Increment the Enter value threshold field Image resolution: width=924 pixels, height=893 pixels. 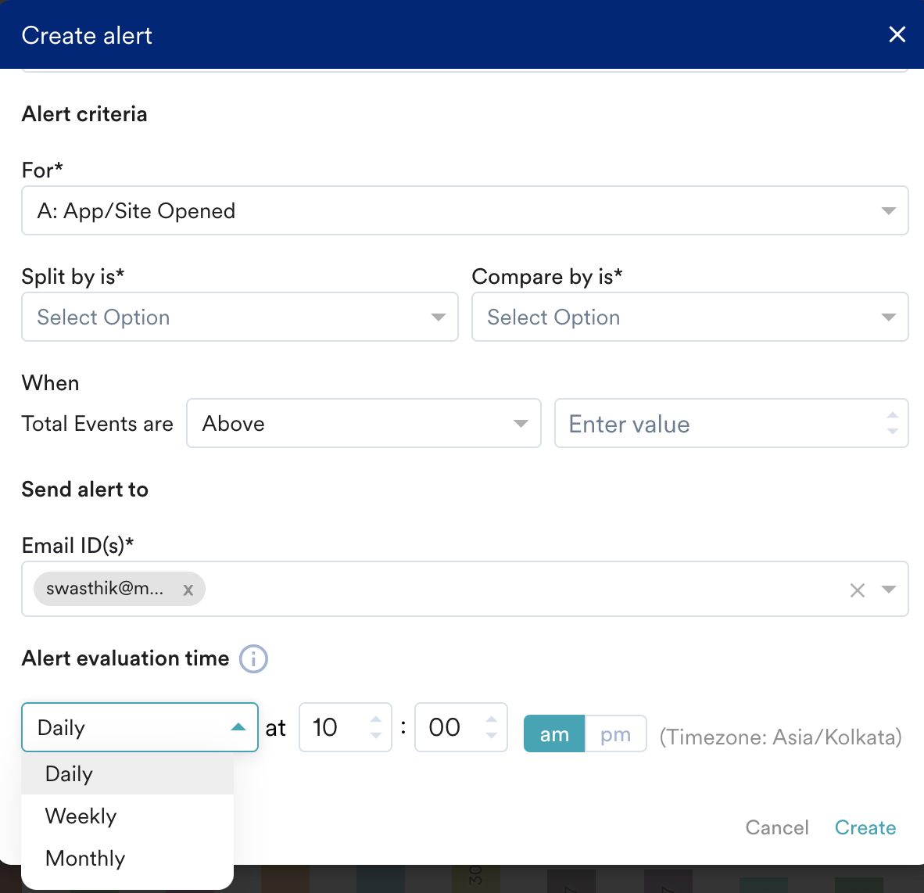[x=892, y=416]
